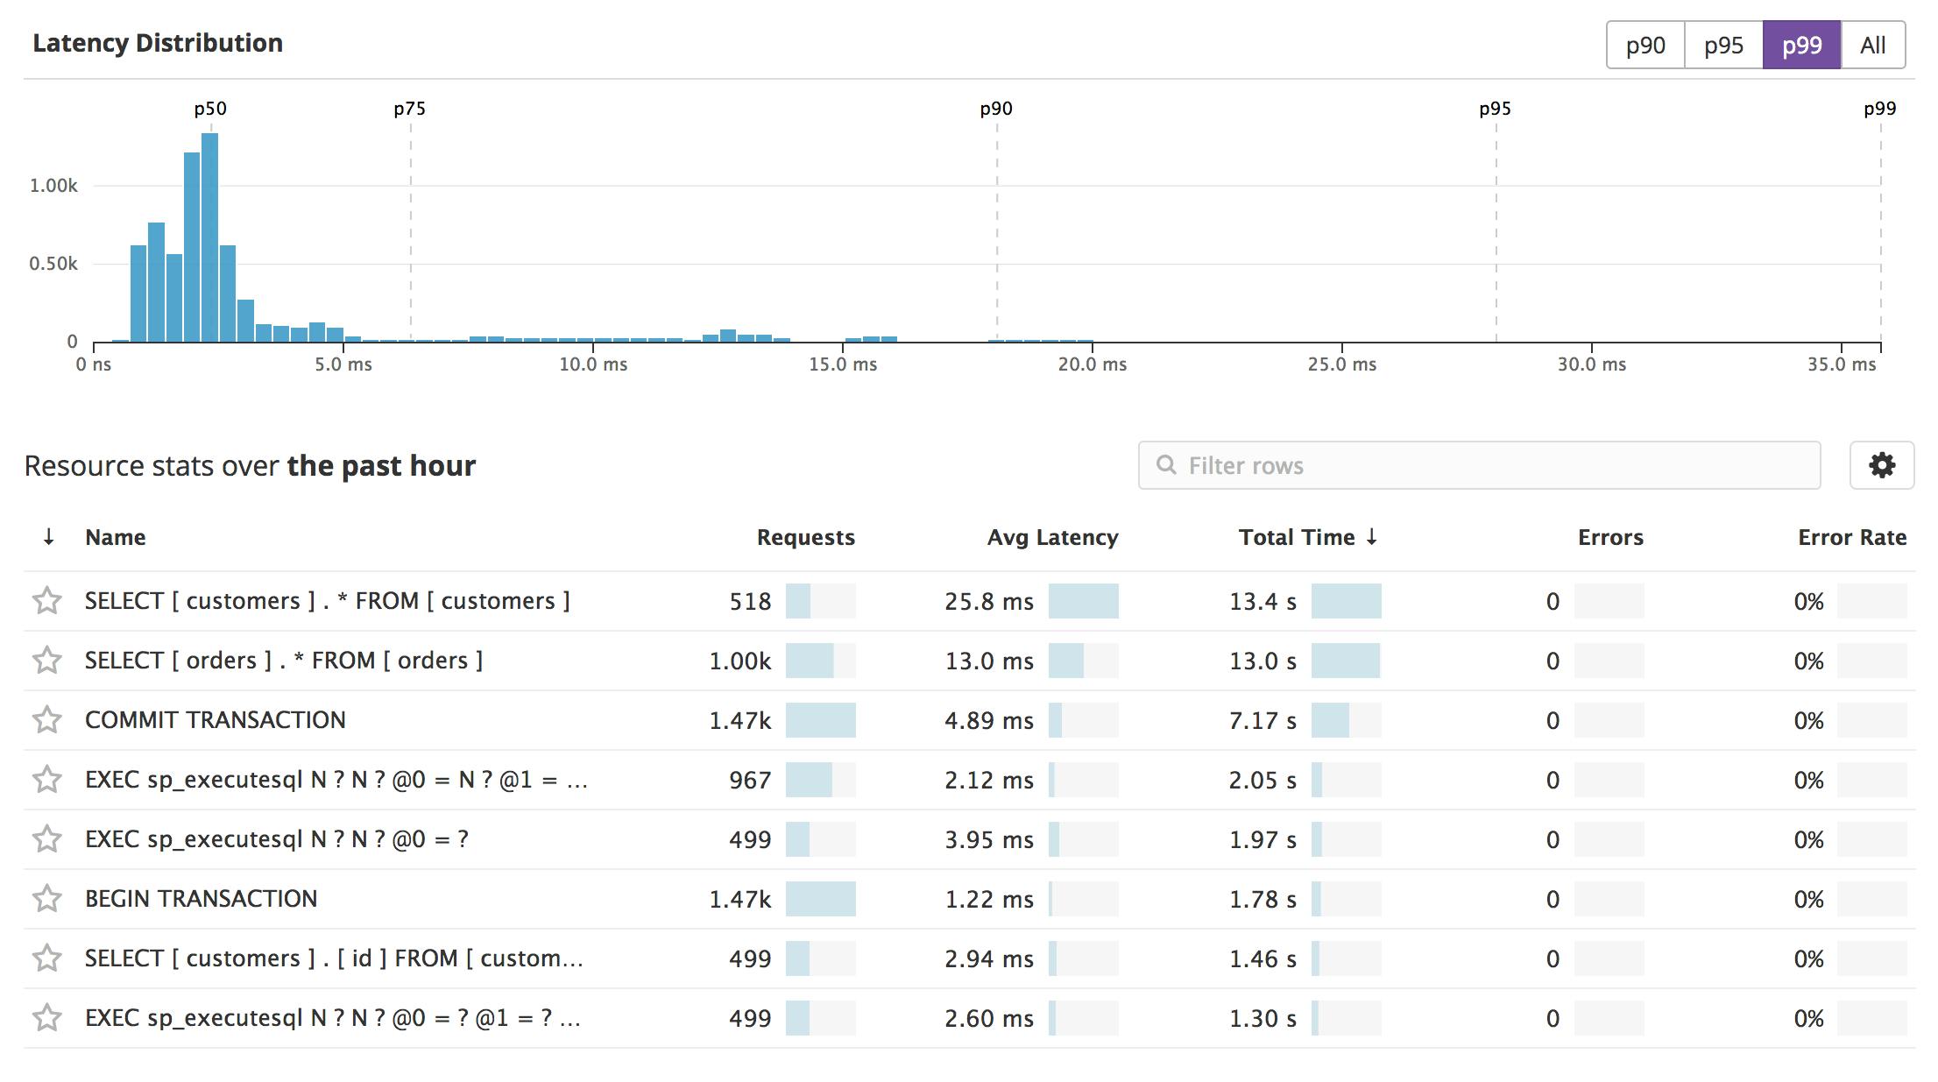Viewport: 1938px width, 1082px height.
Task: Star the first EXEC sp_executesql row
Action: point(48,780)
